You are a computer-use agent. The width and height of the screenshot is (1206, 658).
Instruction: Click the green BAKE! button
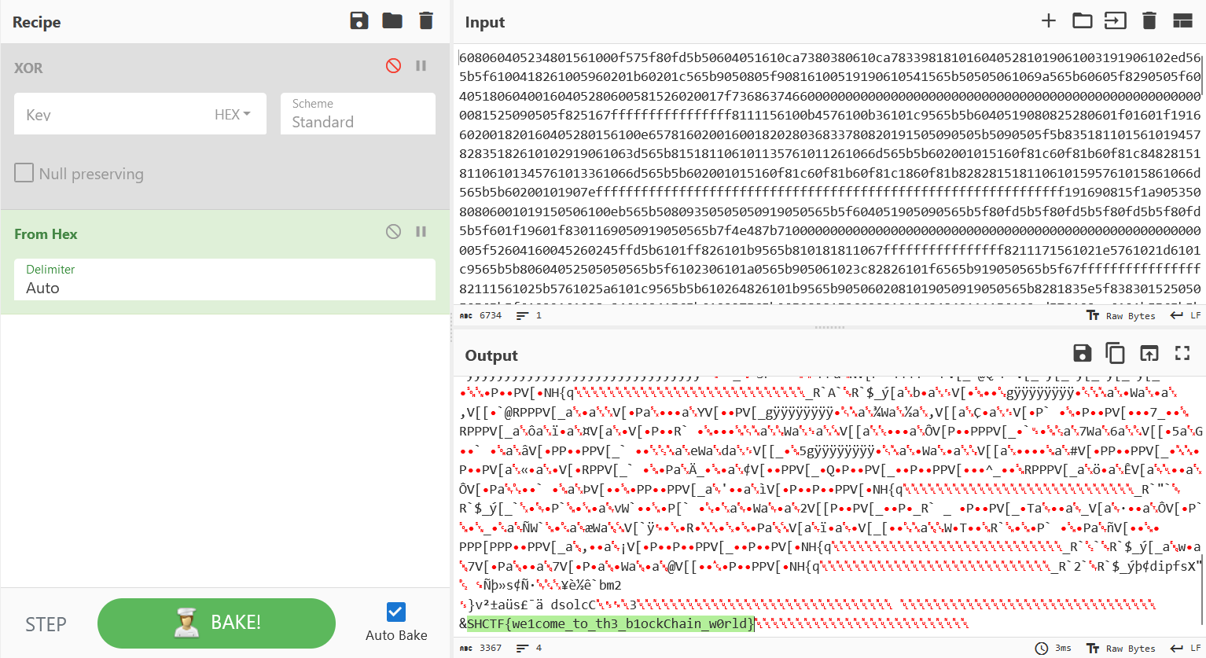pos(216,623)
